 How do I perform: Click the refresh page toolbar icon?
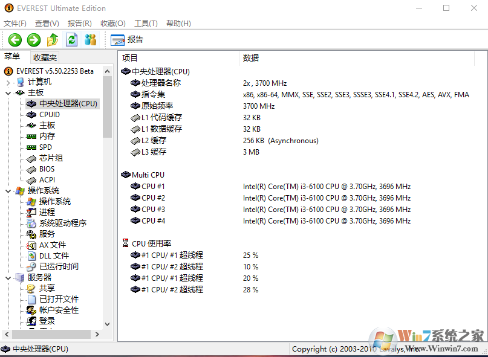71,40
